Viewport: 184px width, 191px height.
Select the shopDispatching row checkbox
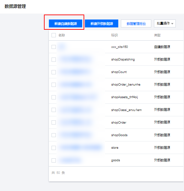click(x=54, y=59)
